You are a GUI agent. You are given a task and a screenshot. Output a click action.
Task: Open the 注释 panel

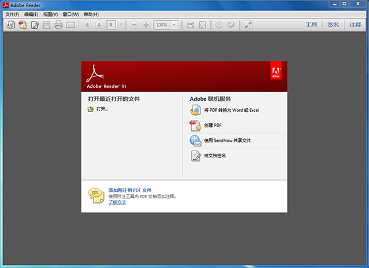click(355, 25)
